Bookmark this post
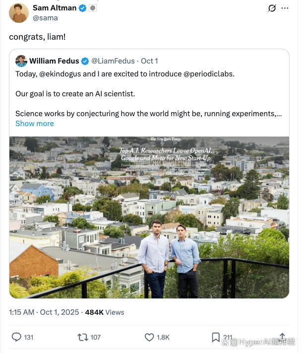301x353 pixels. pyautogui.click(x=216, y=337)
